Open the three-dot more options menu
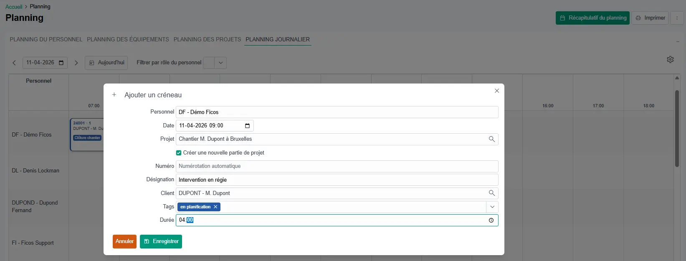This screenshot has width=686, height=261. [677, 18]
